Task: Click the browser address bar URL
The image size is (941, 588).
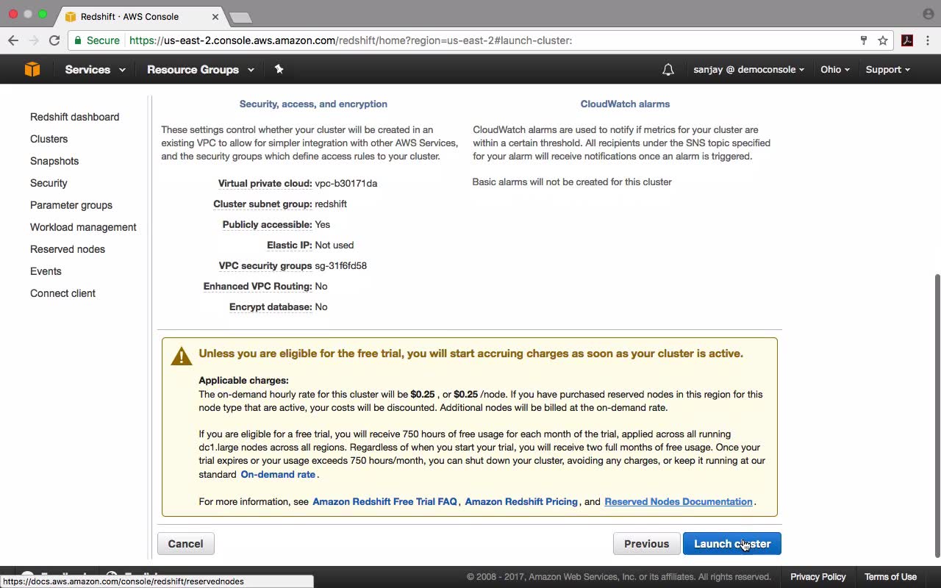Action: 351,40
